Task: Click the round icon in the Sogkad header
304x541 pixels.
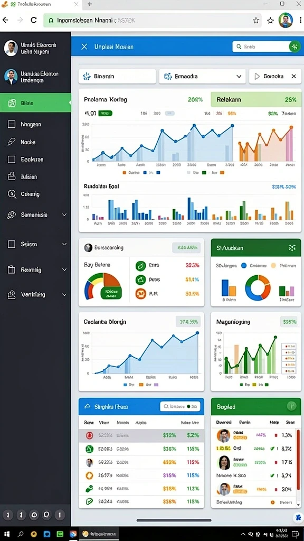Action: click(x=291, y=406)
